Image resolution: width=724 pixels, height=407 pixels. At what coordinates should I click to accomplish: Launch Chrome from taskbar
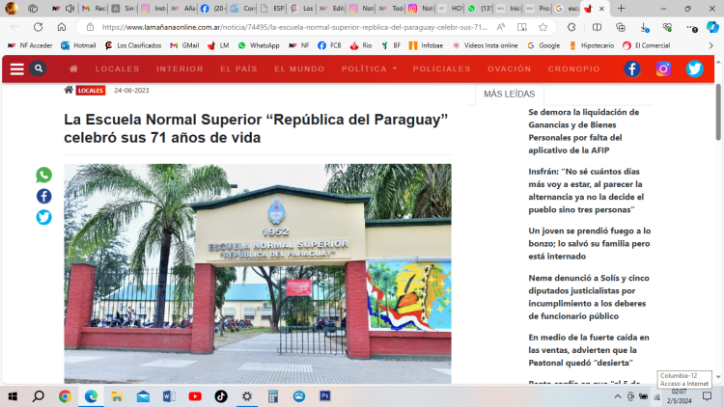click(65, 396)
